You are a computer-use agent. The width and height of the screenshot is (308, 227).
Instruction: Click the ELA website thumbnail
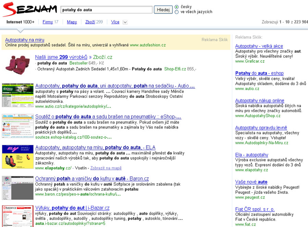[18, 157]
